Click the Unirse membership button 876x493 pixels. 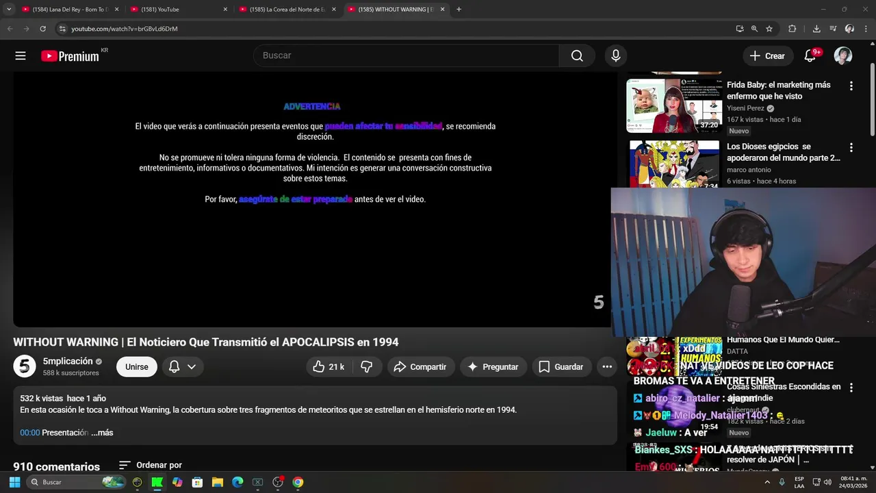(136, 367)
